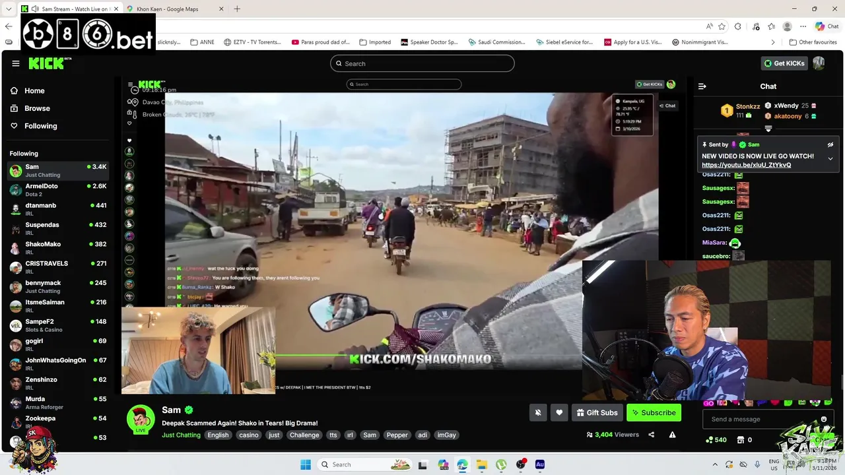Expand the pinned message dropdown arrow
This screenshot has width=845, height=475.
pyautogui.click(x=830, y=158)
